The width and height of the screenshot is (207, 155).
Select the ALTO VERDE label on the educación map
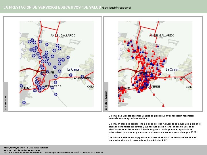click(152, 87)
